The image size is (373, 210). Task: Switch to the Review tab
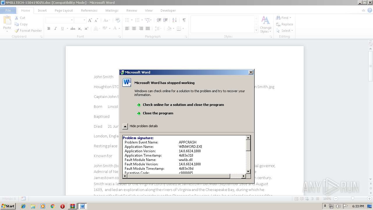pyautogui.click(x=132, y=10)
